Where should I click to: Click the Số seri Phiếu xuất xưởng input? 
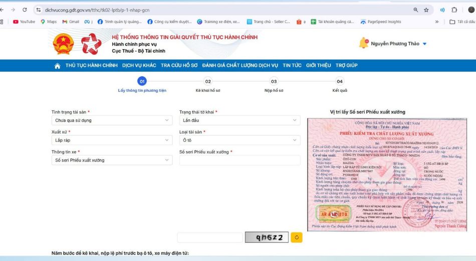[x=240, y=160]
